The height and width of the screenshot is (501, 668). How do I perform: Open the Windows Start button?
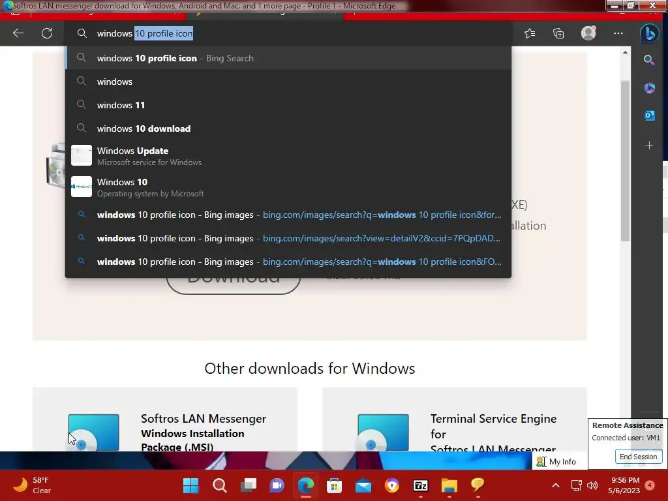[190, 485]
